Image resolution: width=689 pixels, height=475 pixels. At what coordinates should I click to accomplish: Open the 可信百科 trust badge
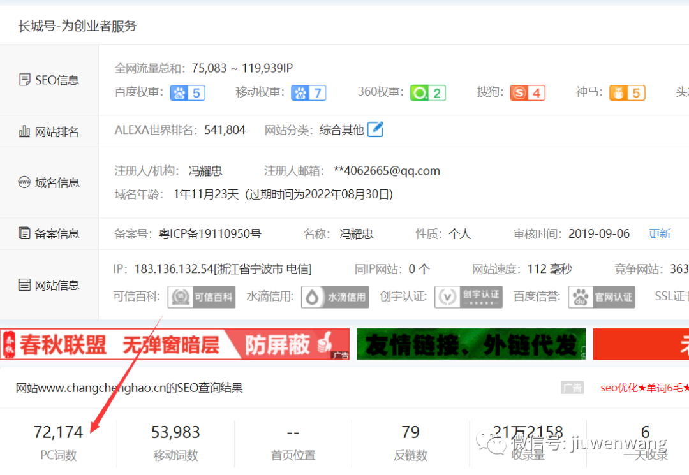[201, 296]
